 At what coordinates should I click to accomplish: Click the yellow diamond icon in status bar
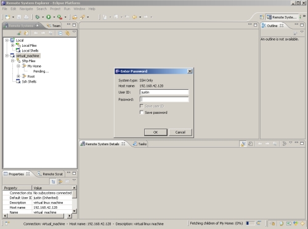click(x=302, y=223)
